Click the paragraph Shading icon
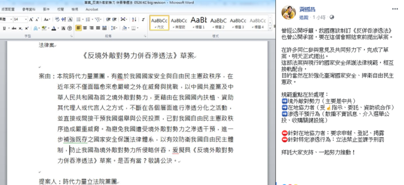This screenshot has width=404, height=185. pos(125,28)
